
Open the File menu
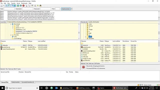click(1, 3)
